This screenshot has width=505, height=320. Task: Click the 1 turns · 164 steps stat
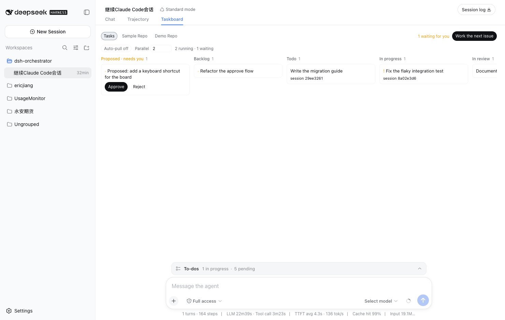point(200,314)
